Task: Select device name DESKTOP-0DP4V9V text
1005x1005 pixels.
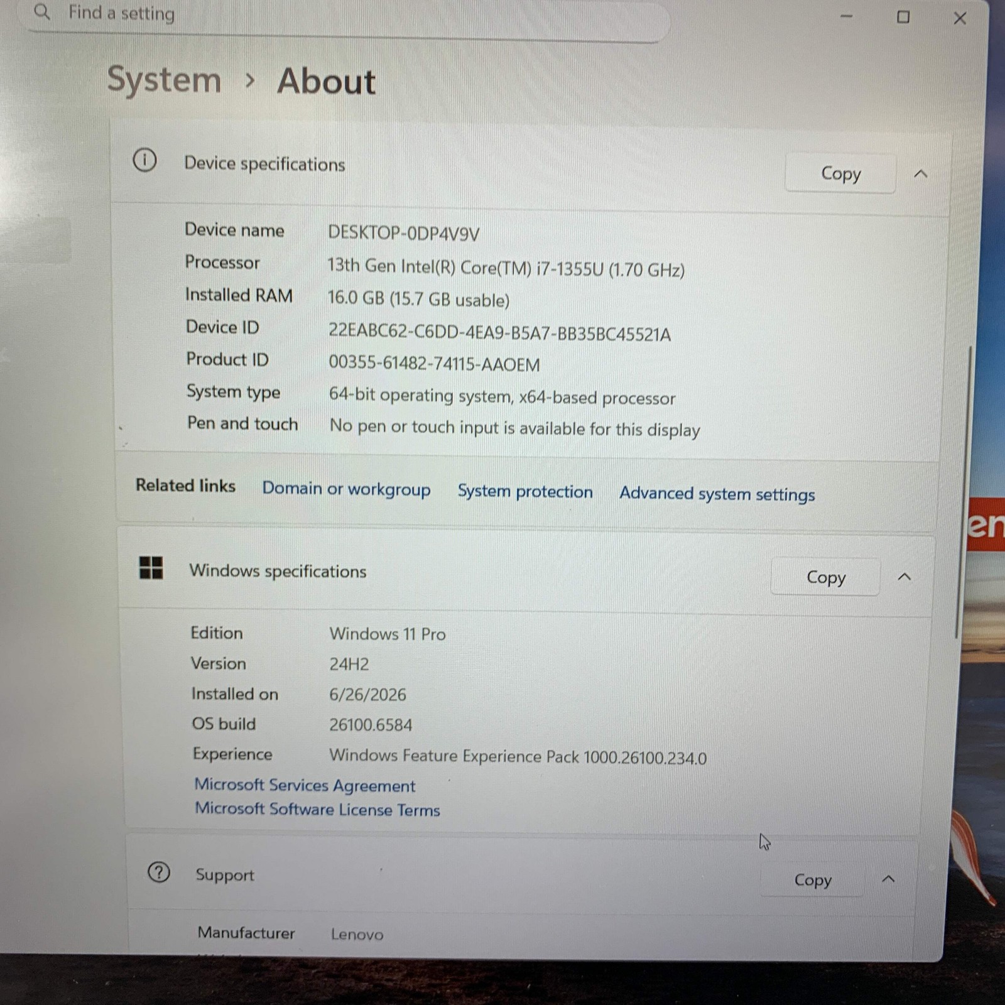Action: point(403,233)
